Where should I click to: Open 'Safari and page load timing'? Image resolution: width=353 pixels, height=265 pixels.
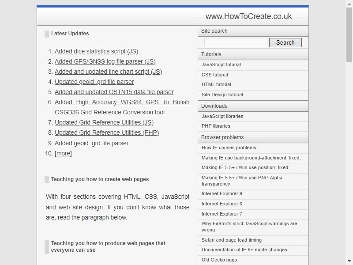pyautogui.click(x=253, y=240)
